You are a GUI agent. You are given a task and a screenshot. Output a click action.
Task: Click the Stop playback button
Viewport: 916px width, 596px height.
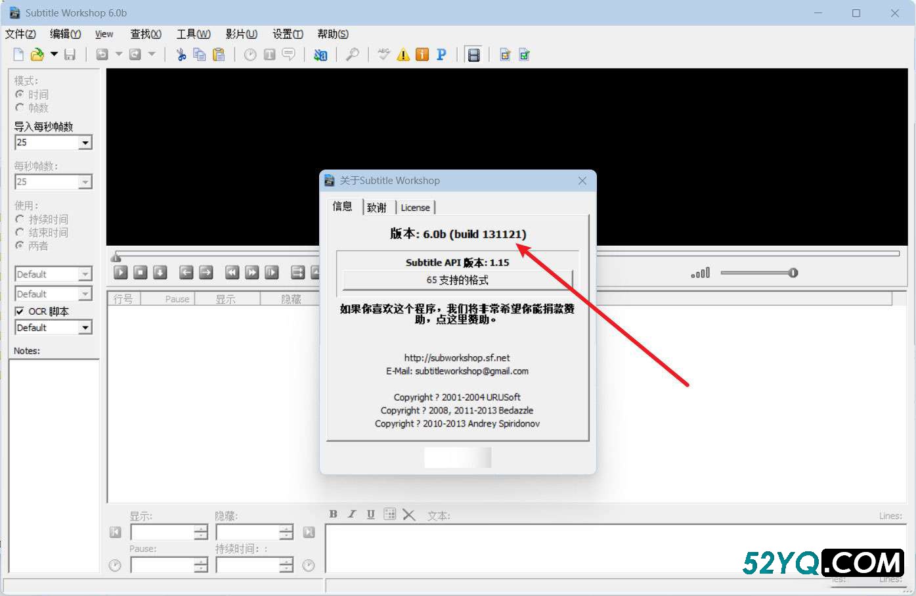(x=141, y=272)
